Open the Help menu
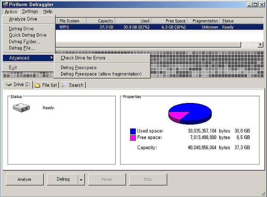The height and width of the screenshot is (197, 267). [x=48, y=11]
